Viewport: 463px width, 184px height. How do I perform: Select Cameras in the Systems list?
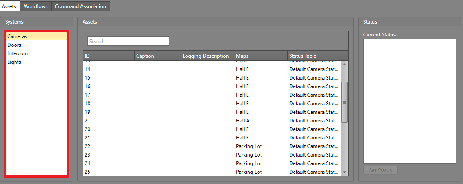17,36
